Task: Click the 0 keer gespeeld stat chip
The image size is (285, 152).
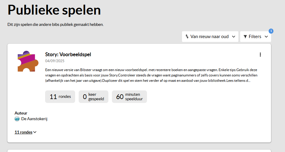Action: pyautogui.click(x=93, y=97)
